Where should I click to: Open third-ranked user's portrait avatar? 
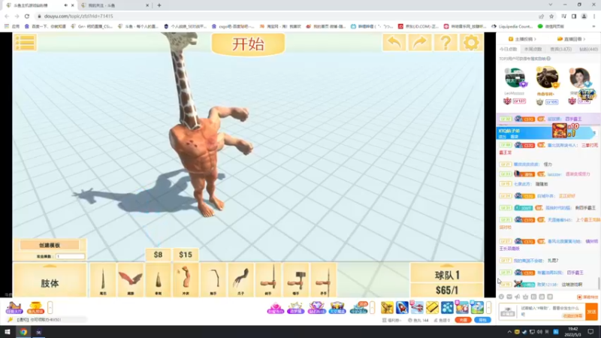click(579, 78)
